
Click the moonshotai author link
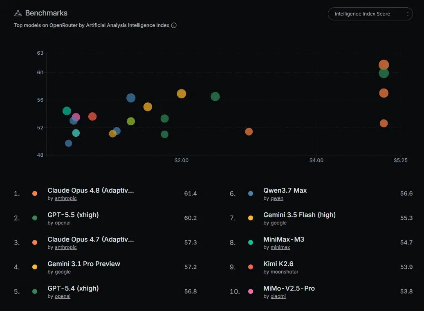284,272
